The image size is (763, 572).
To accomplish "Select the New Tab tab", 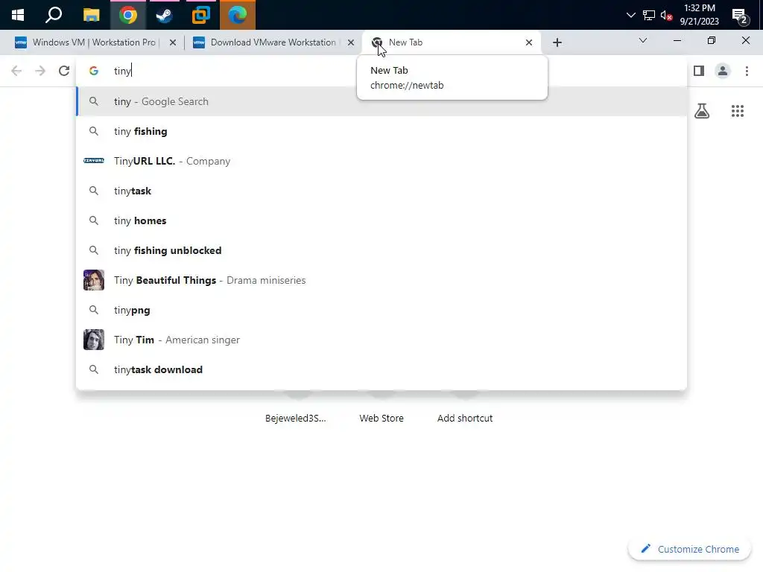I will [x=452, y=42].
